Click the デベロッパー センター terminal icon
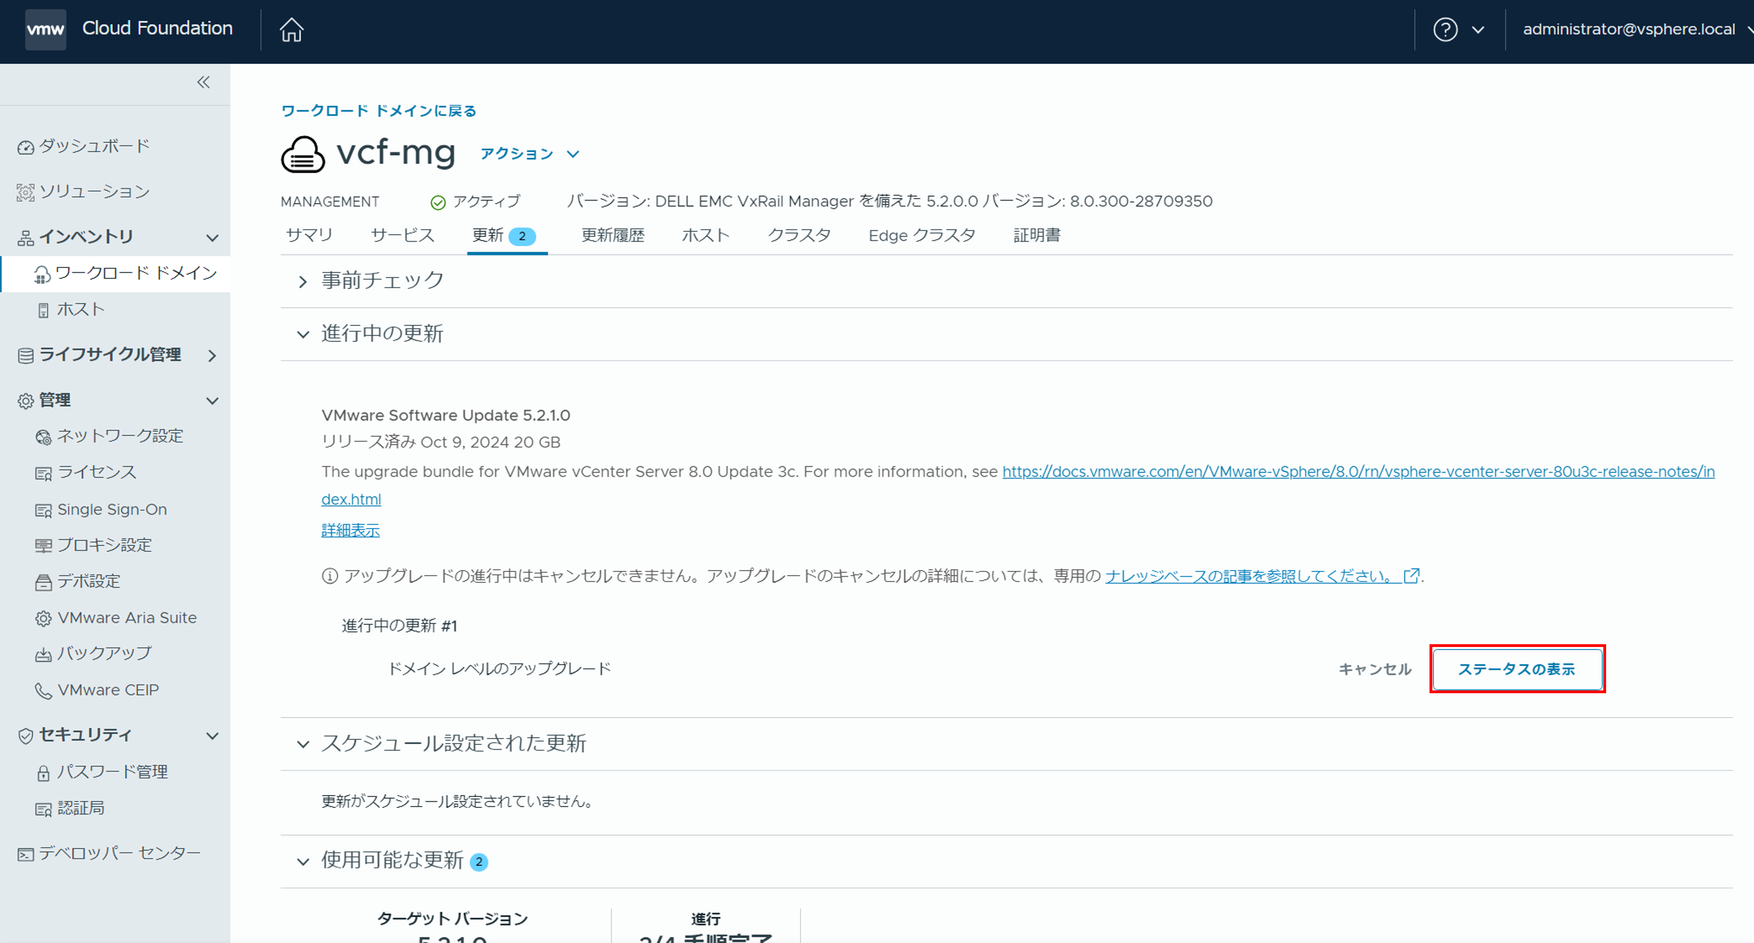The image size is (1754, 943). [26, 855]
